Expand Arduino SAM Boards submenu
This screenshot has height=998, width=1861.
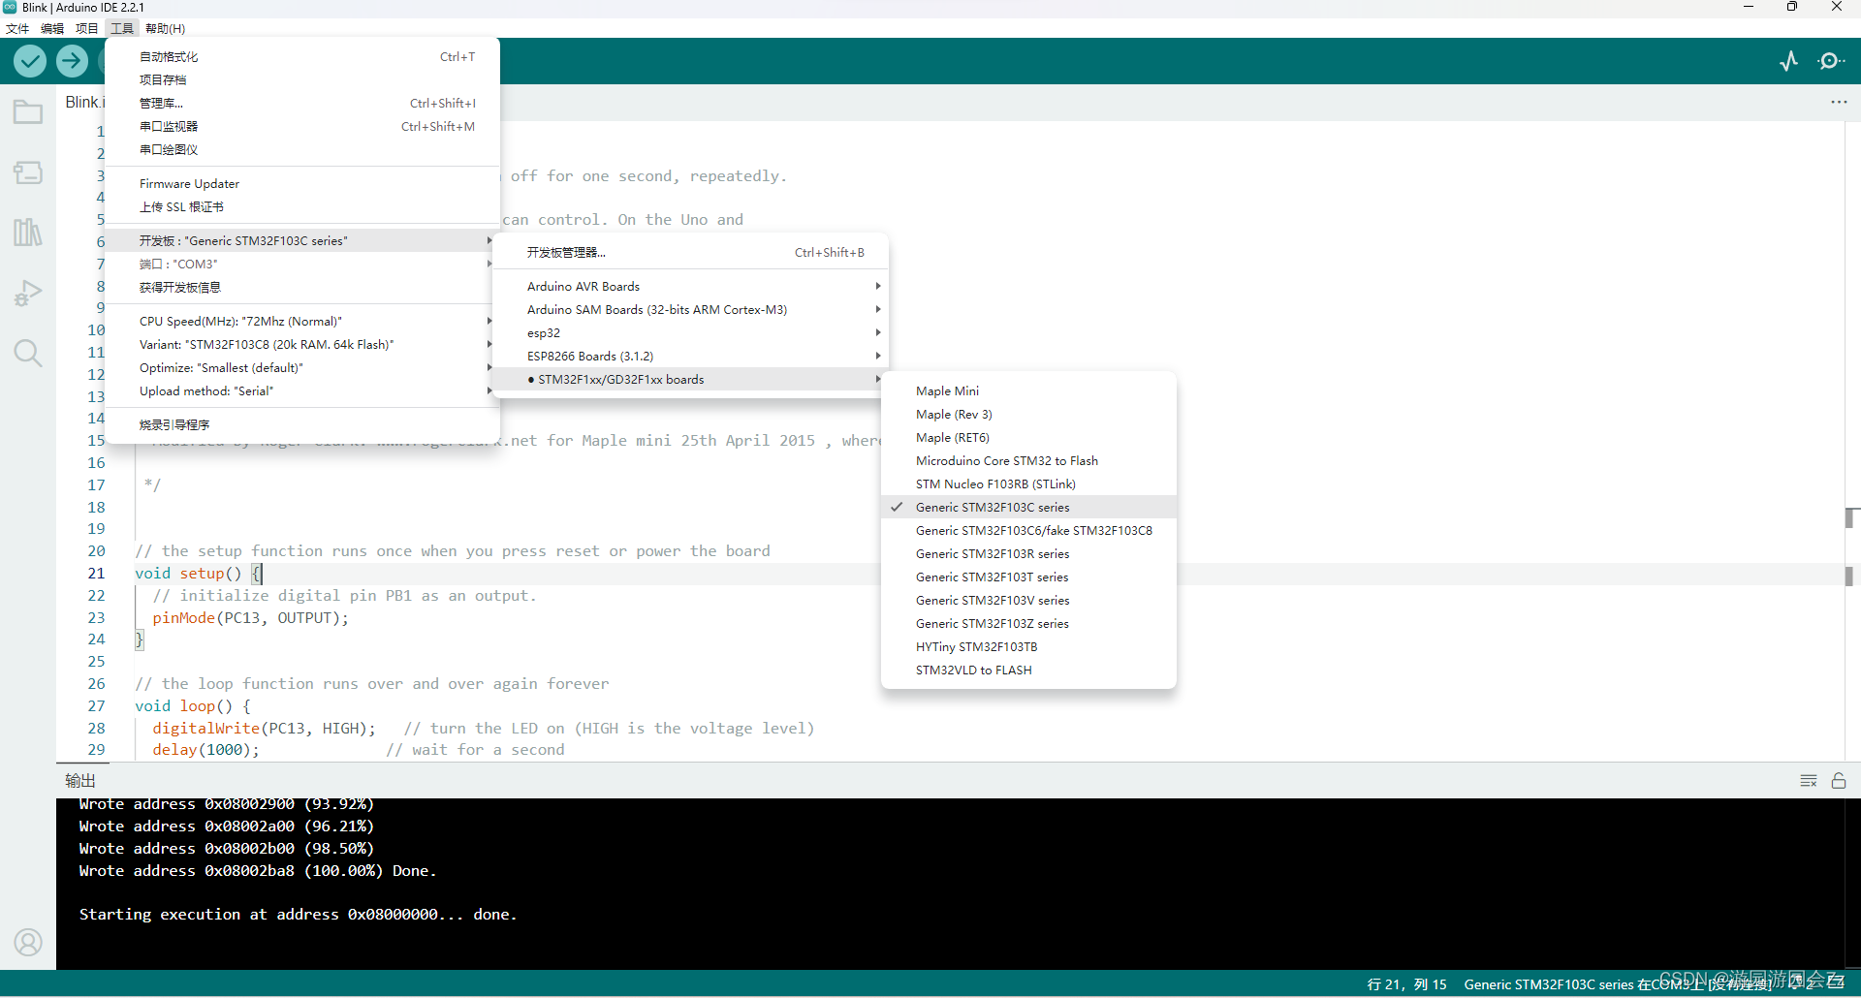click(689, 309)
